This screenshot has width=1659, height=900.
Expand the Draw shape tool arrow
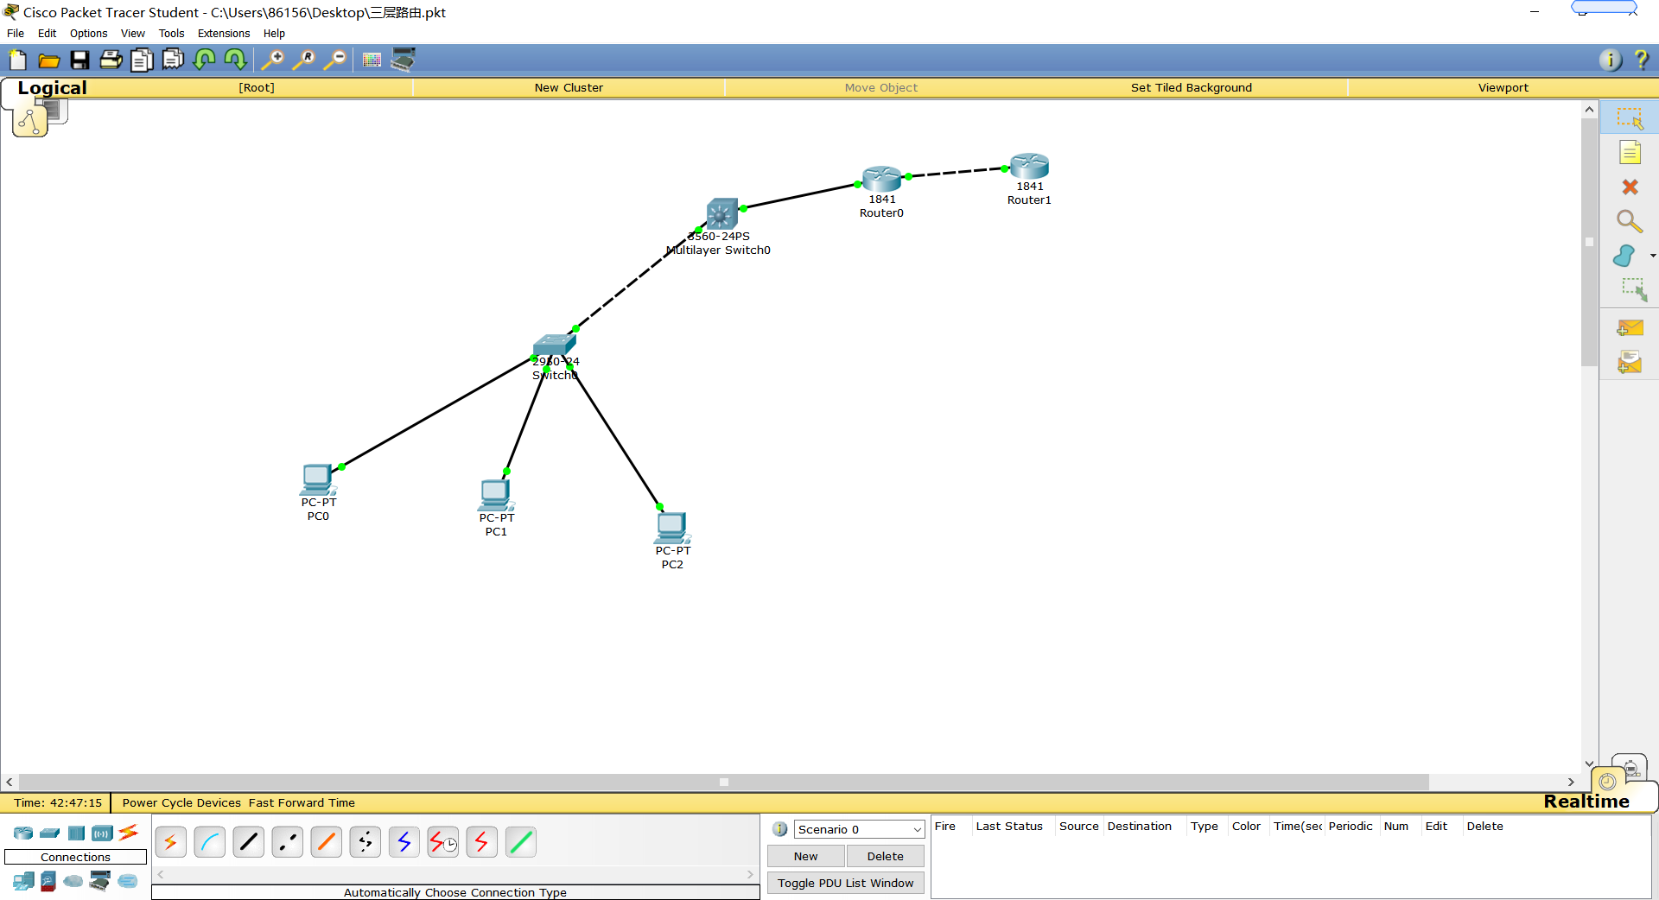tap(1652, 256)
